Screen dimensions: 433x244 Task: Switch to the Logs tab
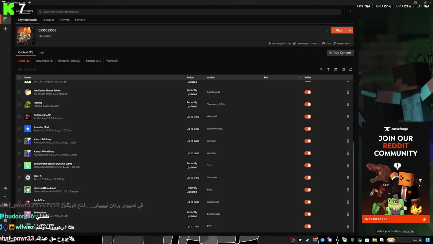point(41,52)
